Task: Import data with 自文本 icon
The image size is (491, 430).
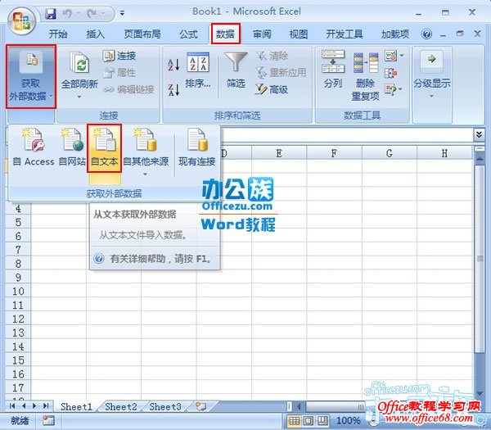Action: pos(104,148)
